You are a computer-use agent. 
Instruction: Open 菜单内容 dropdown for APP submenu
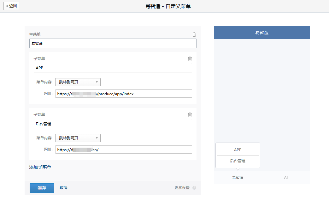(78, 82)
